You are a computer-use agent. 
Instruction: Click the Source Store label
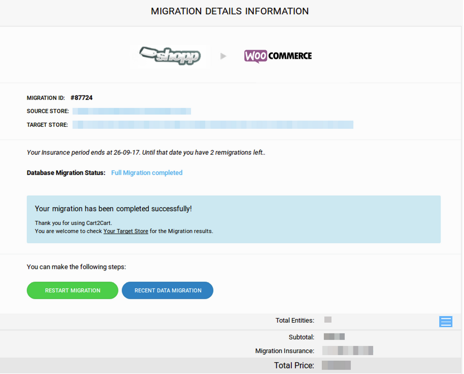(48, 111)
